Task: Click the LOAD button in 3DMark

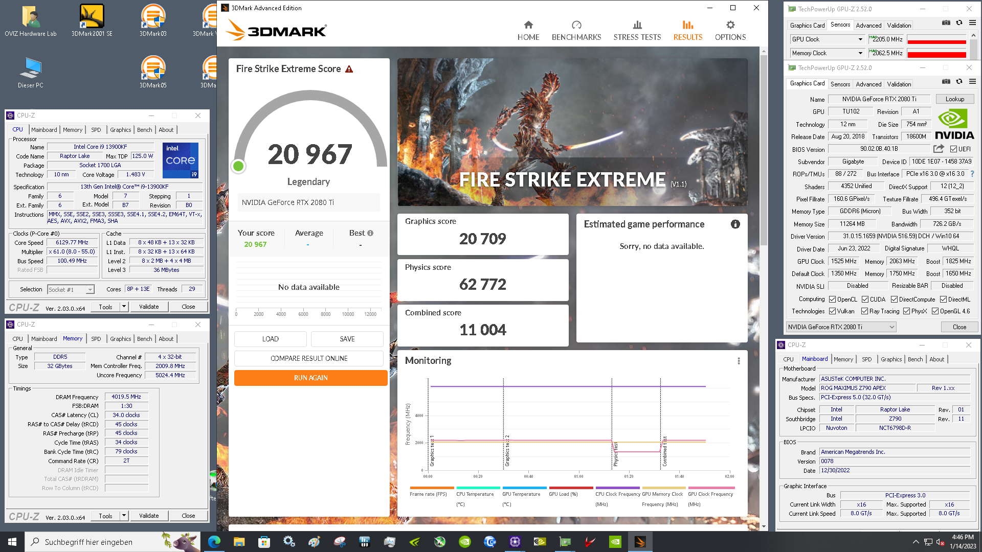Action: 271,339
